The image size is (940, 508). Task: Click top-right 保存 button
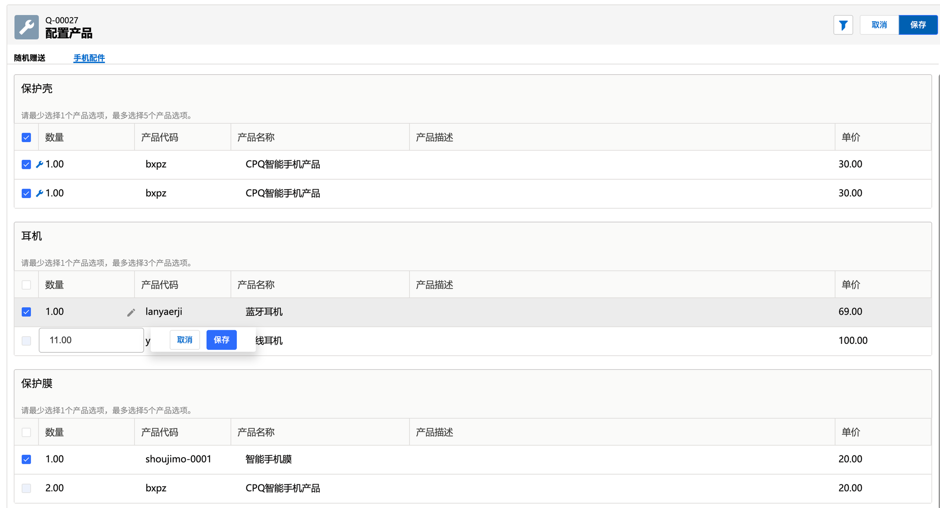point(917,25)
